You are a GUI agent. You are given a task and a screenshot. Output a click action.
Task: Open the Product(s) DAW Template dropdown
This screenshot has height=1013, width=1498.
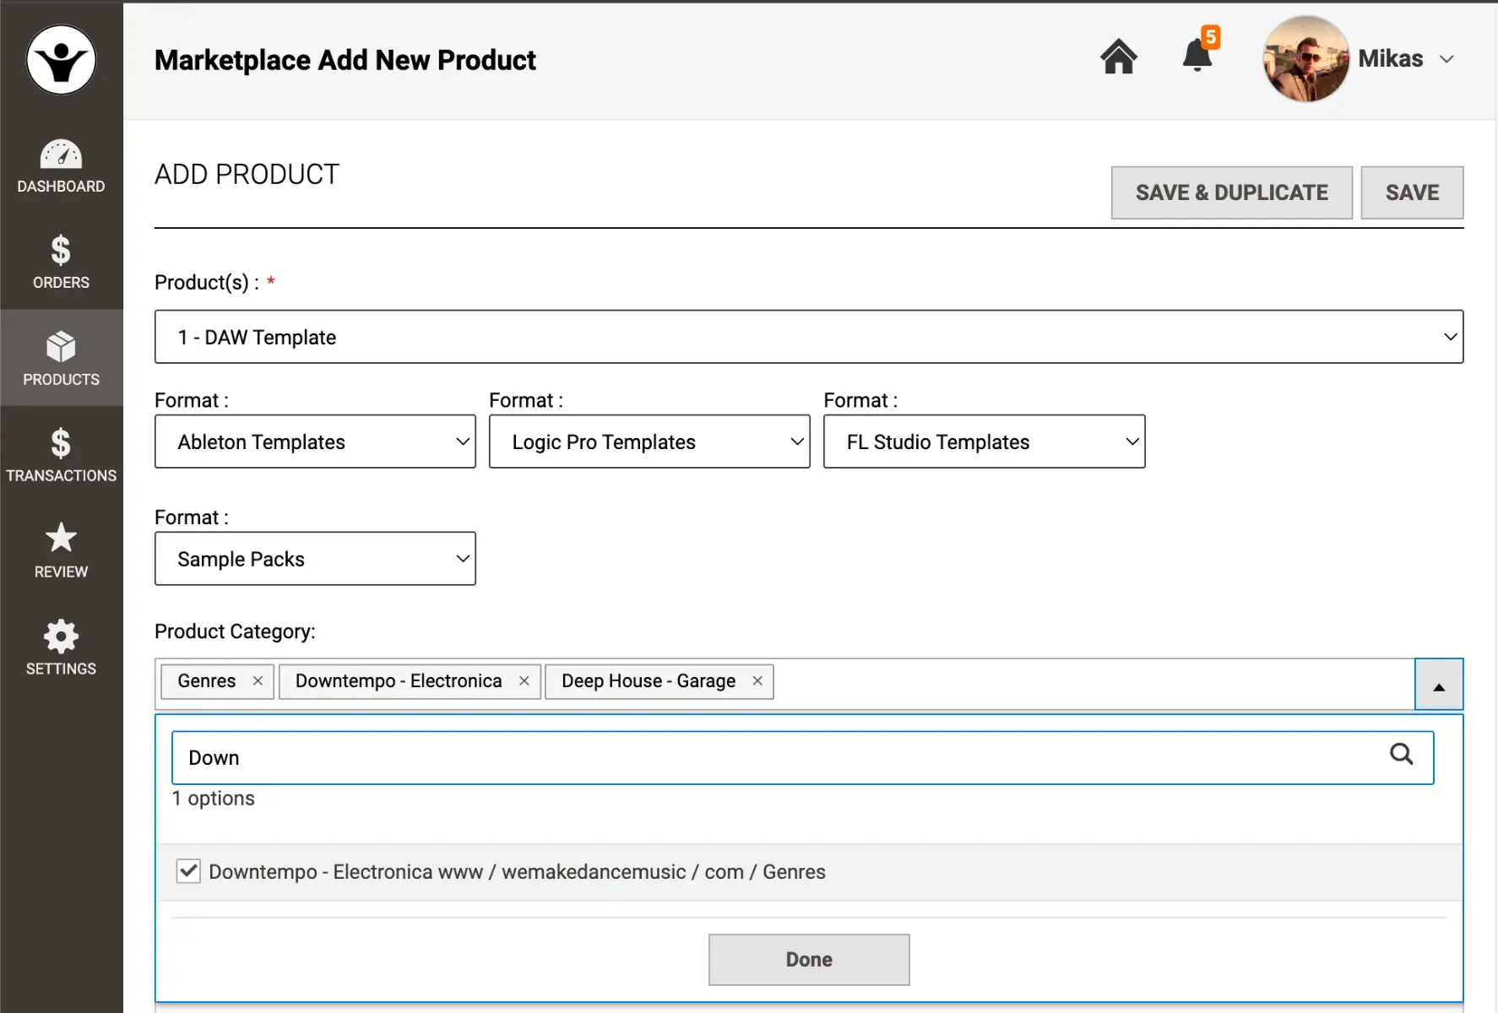click(808, 337)
